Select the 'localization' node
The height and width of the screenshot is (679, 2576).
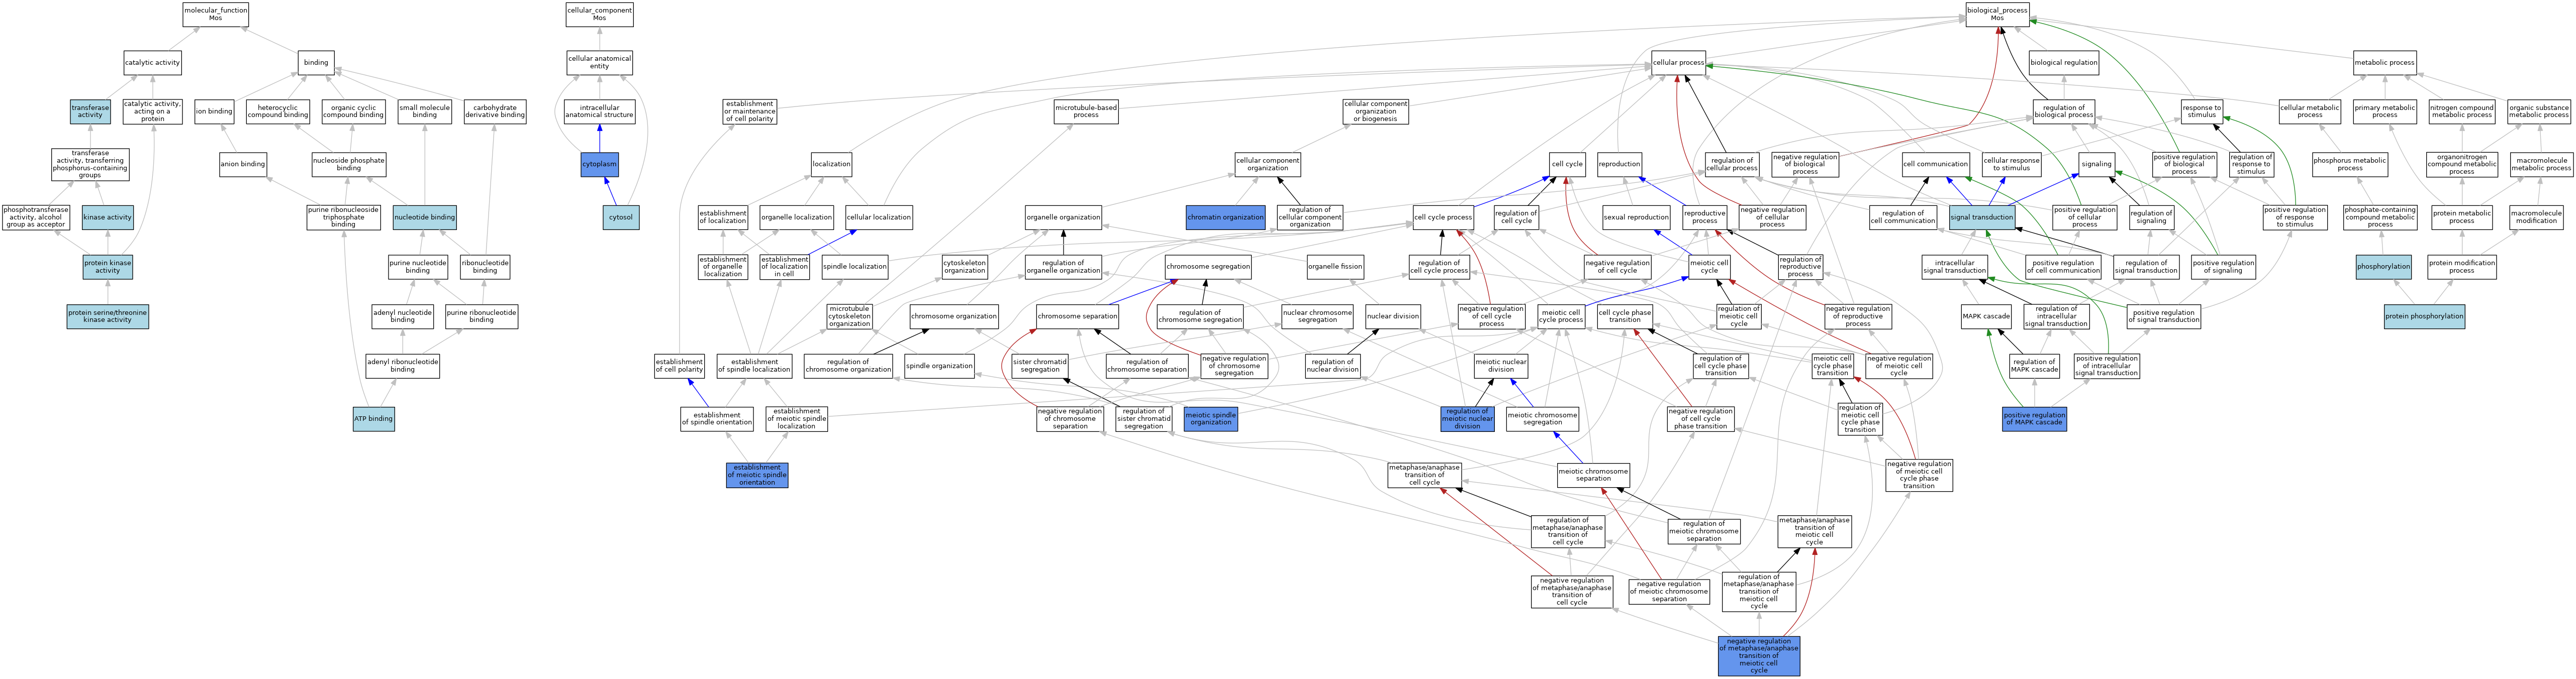coord(831,164)
